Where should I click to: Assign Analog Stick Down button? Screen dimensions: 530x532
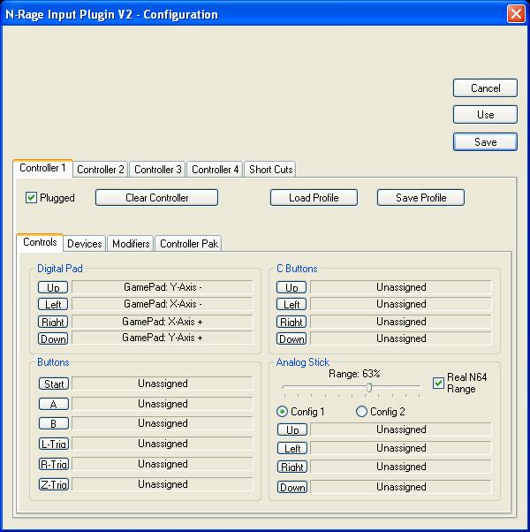tap(292, 487)
